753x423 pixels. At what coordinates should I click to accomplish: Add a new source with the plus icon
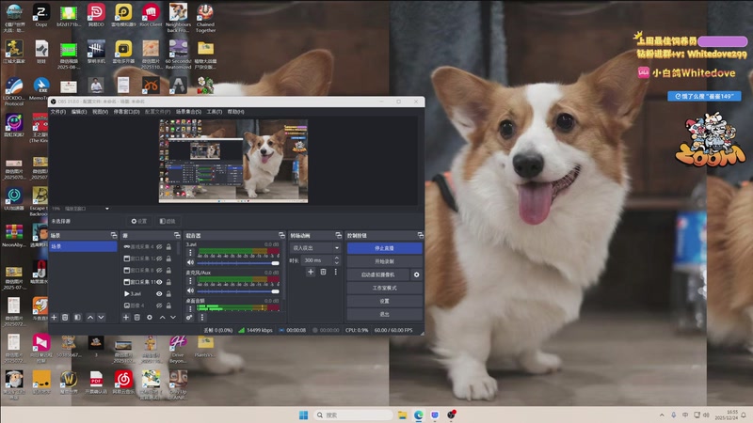(126, 318)
